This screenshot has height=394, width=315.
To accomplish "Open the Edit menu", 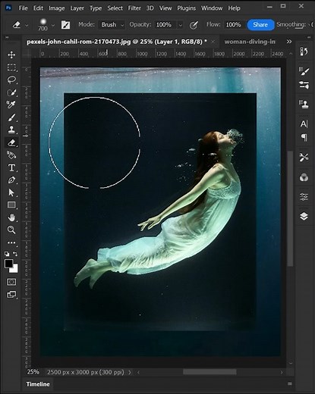I will (x=38, y=8).
